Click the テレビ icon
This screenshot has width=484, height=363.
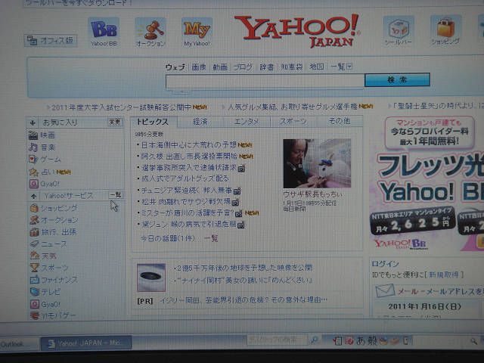pyautogui.click(x=34, y=292)
